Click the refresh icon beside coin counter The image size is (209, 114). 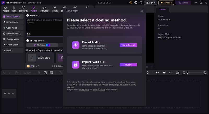point(38,66)
